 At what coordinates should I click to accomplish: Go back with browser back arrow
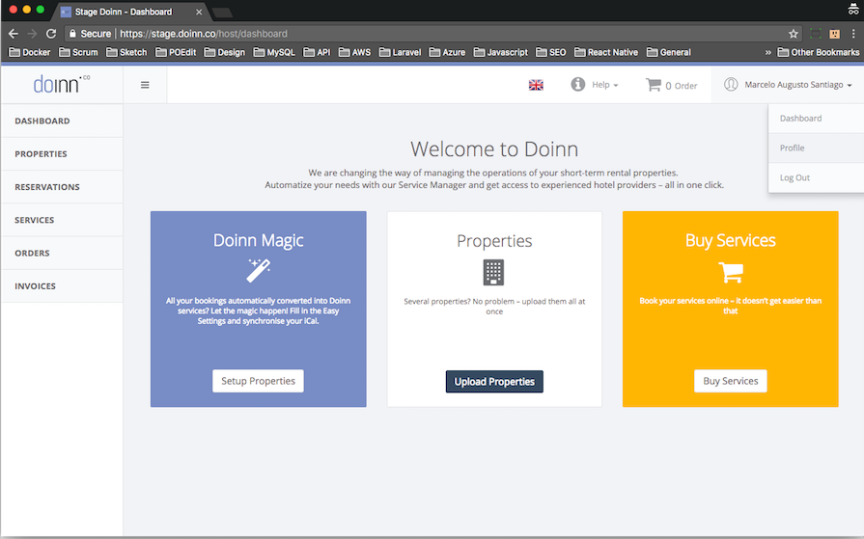(x=14, y=34)
